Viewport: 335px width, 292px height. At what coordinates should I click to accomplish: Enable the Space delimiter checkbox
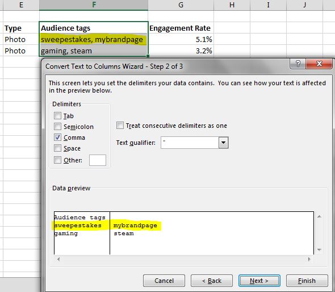pyautogui.click(x=57, y=148)
